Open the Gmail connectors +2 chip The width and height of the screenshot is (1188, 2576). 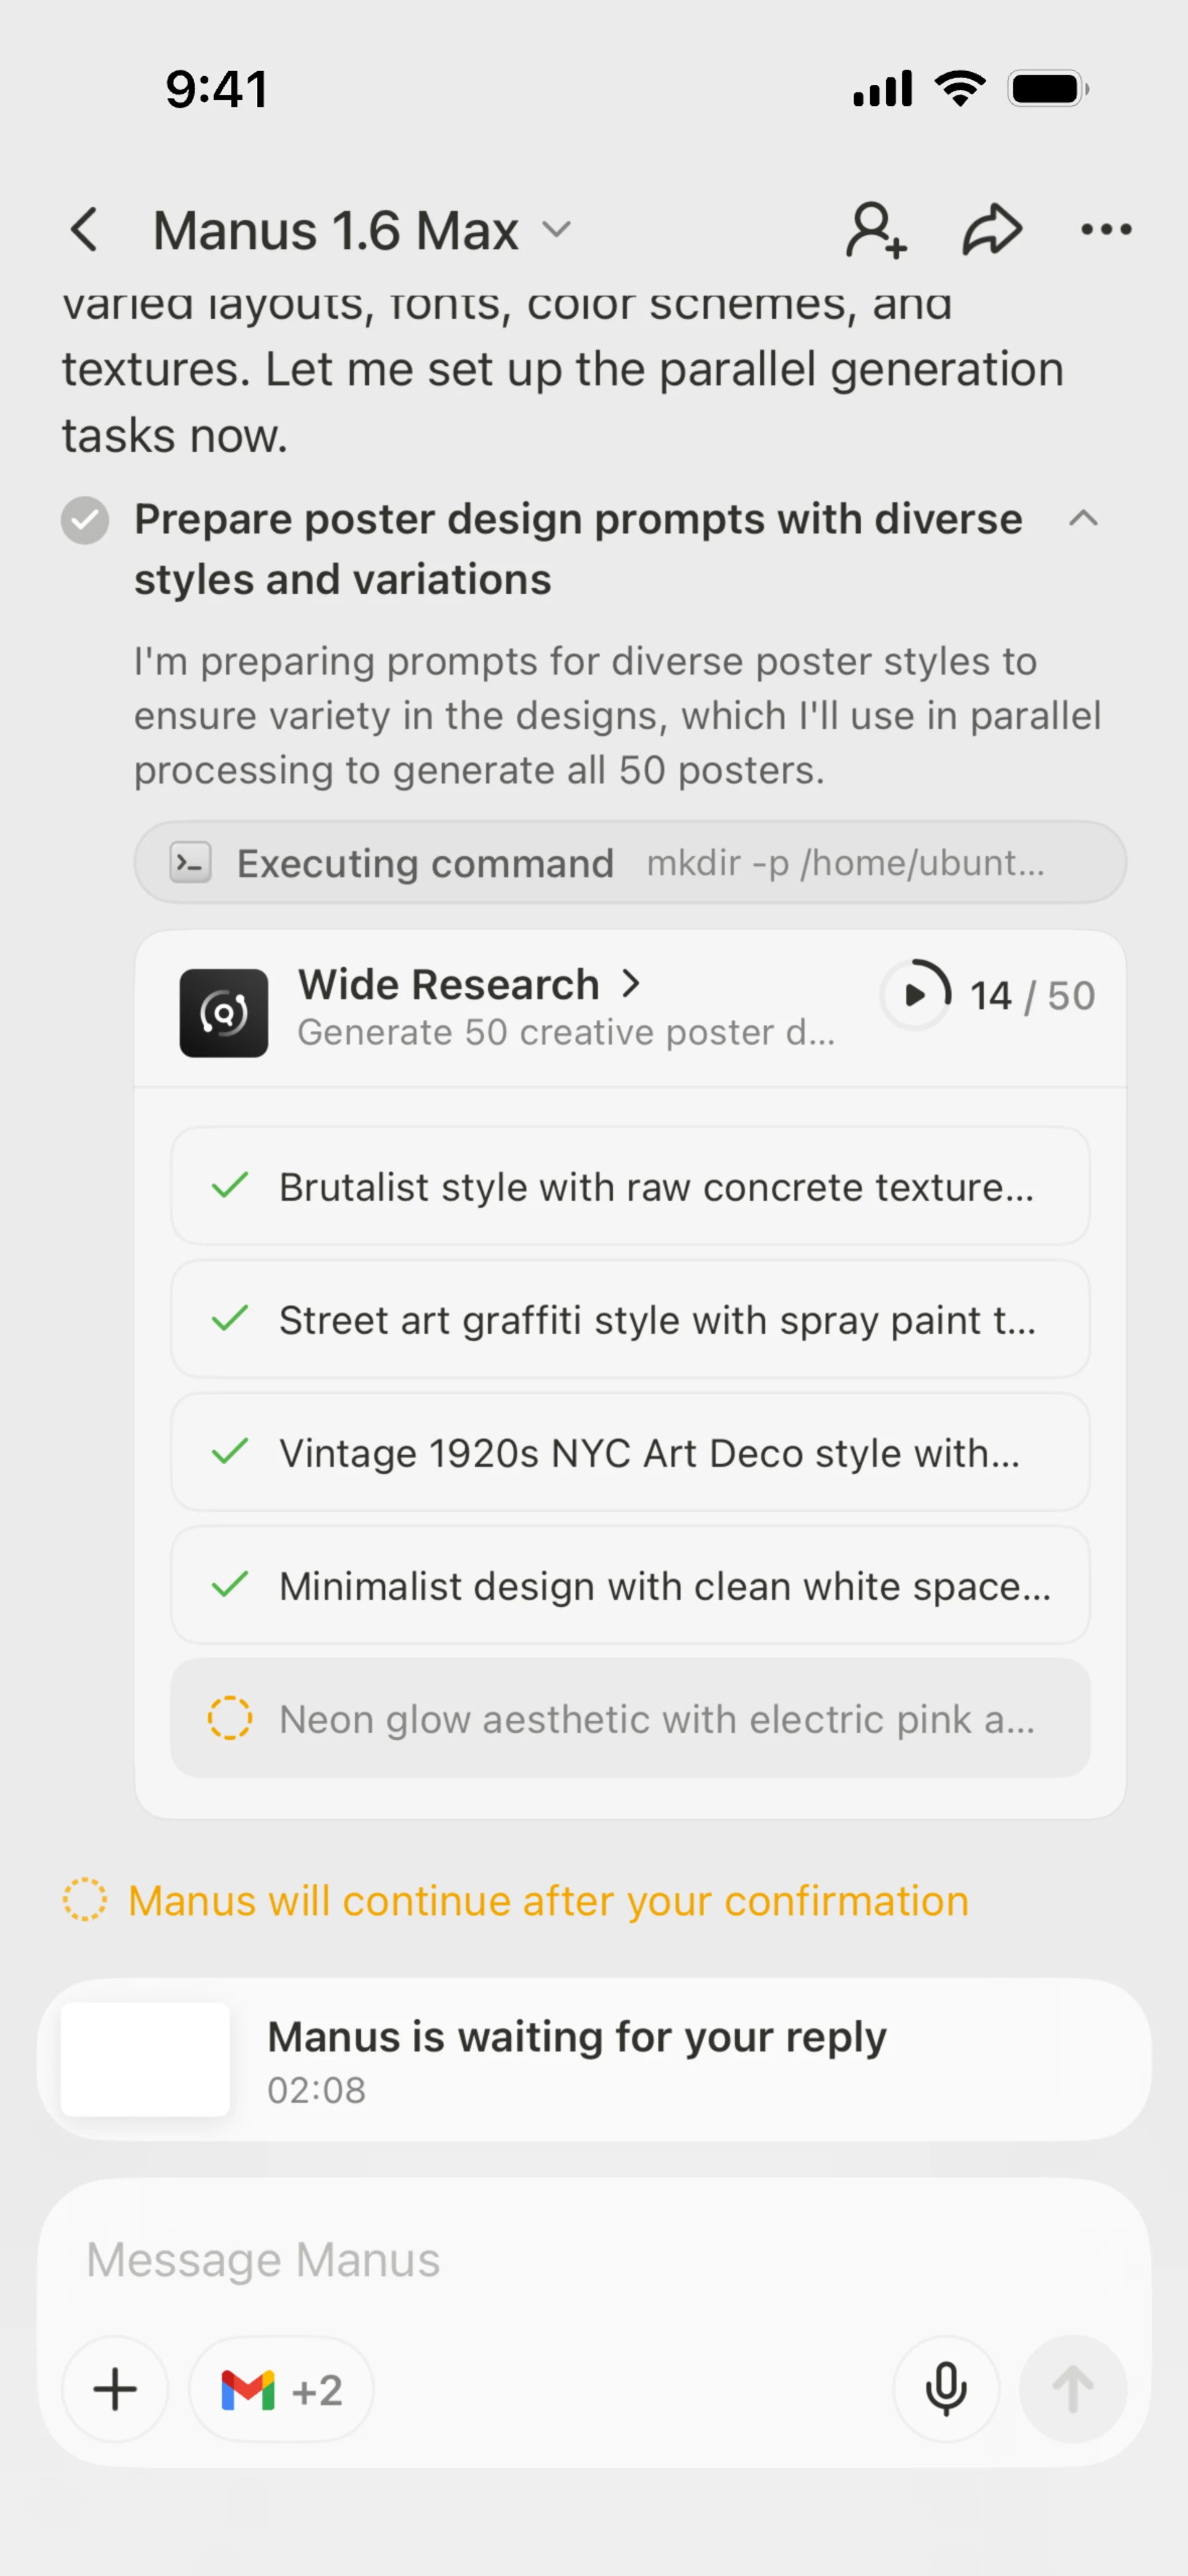click(281, 2389)
